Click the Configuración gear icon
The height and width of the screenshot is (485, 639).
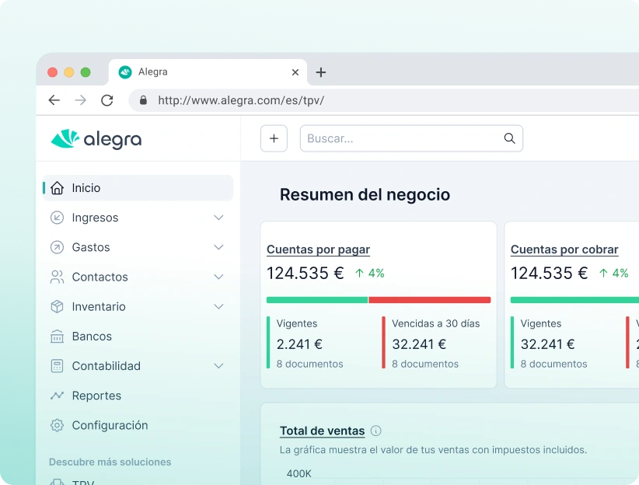57,425
